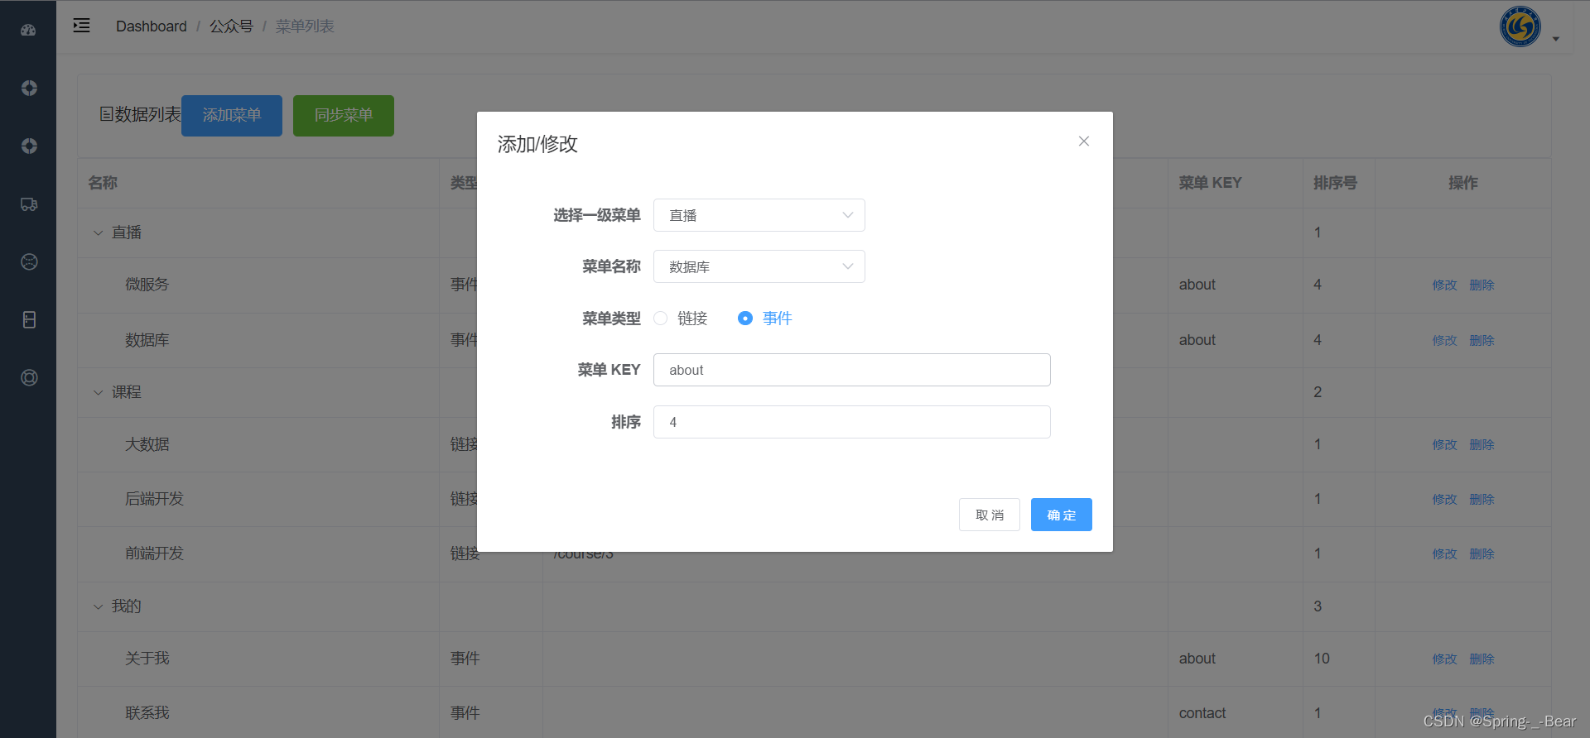Click 删除 in the 微服务 row
1590x738 pixels.
click(x=1482, y=285)
